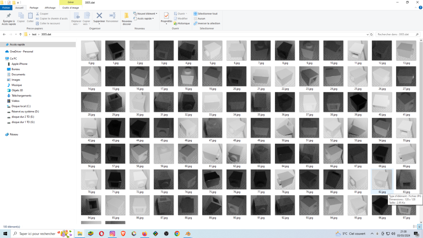Click the Nouveau dossier icon
Image resolution: width=423 pixels, height=238 pixels.
[x=126, y=16]
